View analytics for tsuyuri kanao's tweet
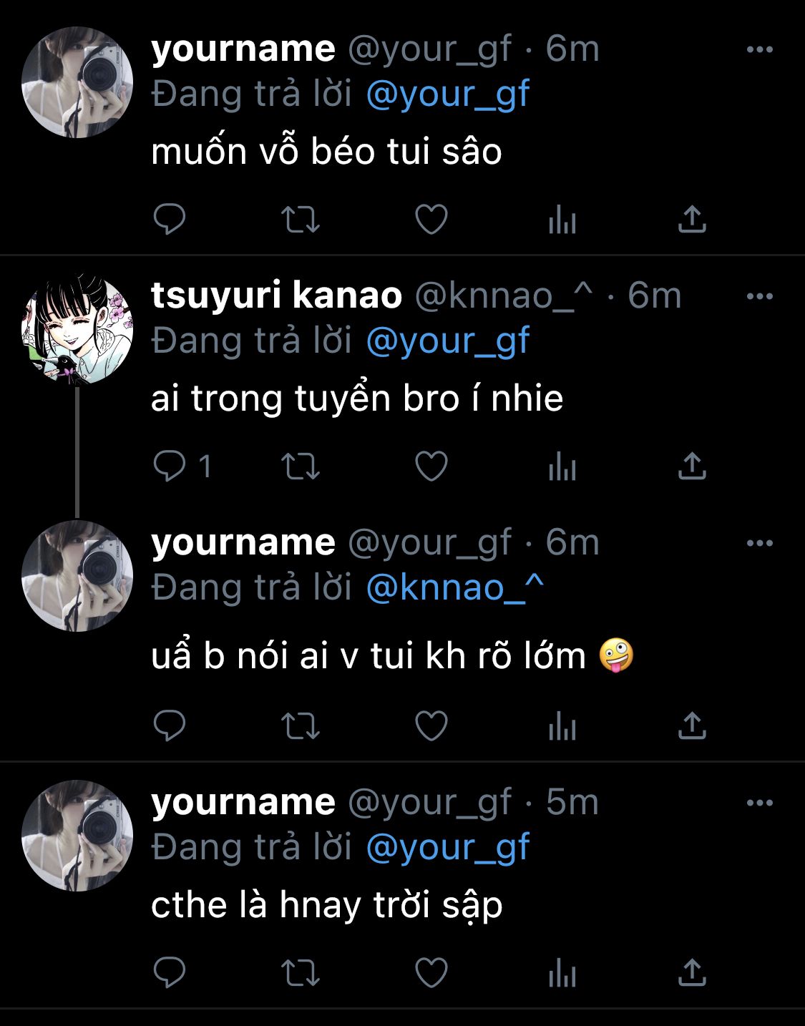Image resolution: width=805 pixels, height=1026 pixels. (x=562, y=467)
